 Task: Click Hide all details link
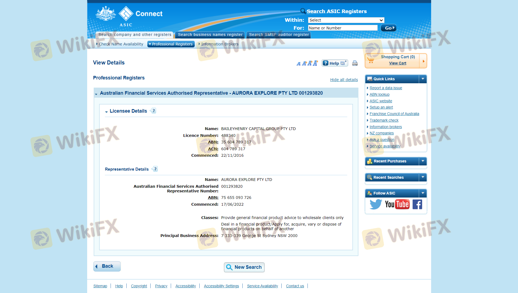pos(344,80)
